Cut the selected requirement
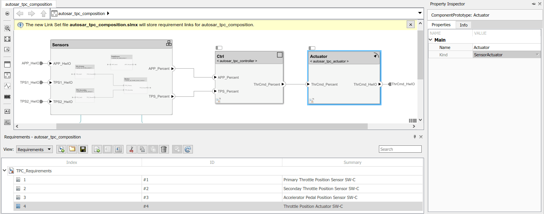 point(132,149)
